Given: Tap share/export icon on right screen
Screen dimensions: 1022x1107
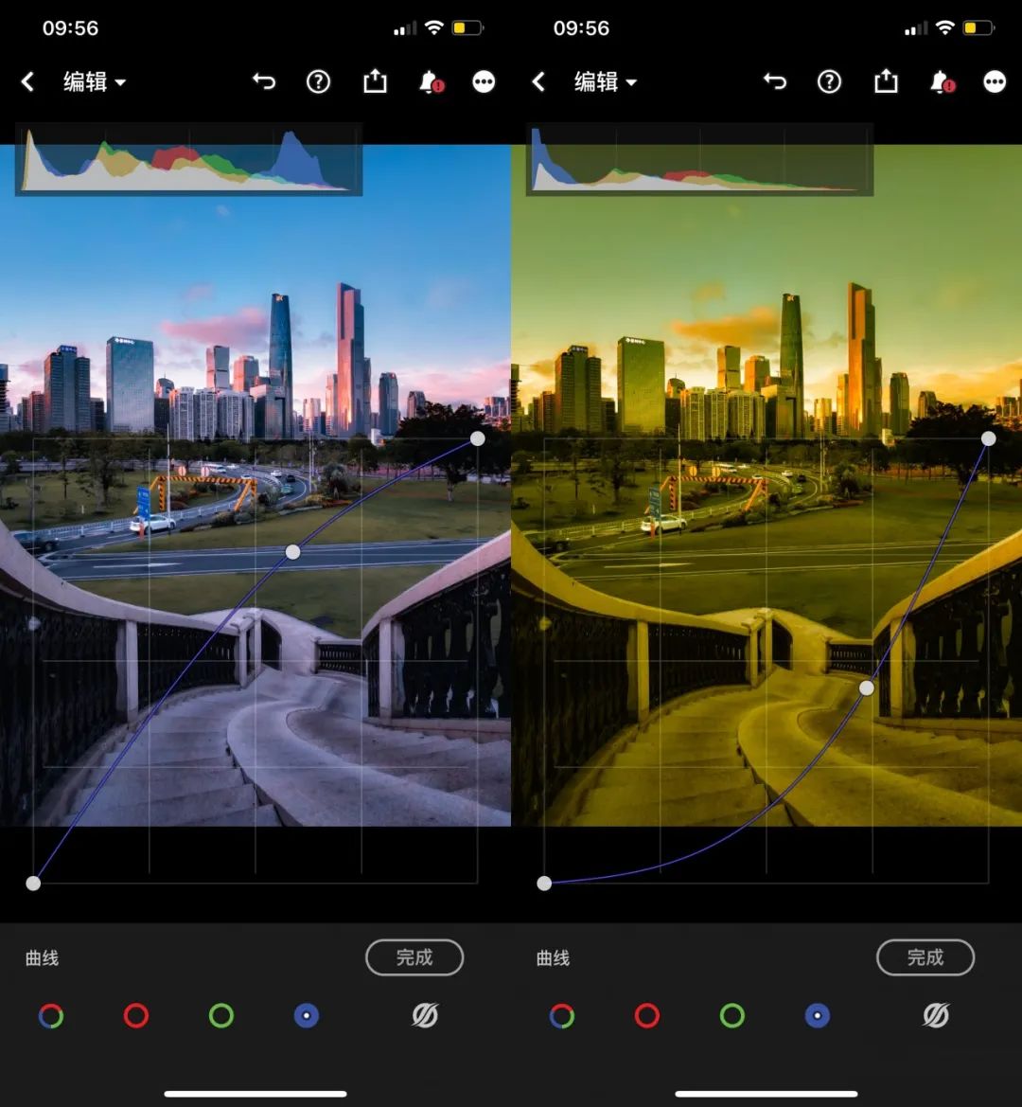Looking at the screenshot, I should coord(886,81).
